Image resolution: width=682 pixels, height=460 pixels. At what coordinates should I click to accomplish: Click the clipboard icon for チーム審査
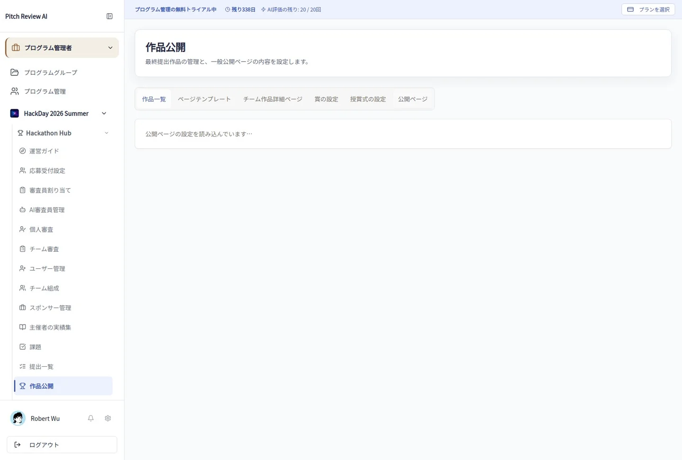pos(22,249)
